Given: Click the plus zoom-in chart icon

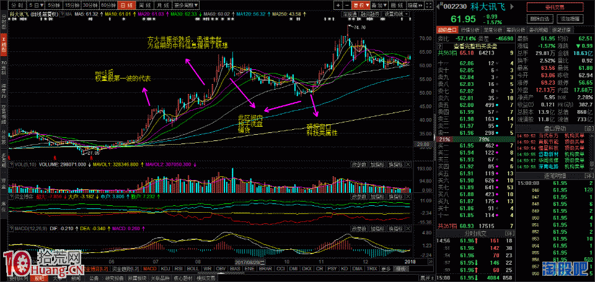Looking at the screenshot, I should tap(338, 6).
